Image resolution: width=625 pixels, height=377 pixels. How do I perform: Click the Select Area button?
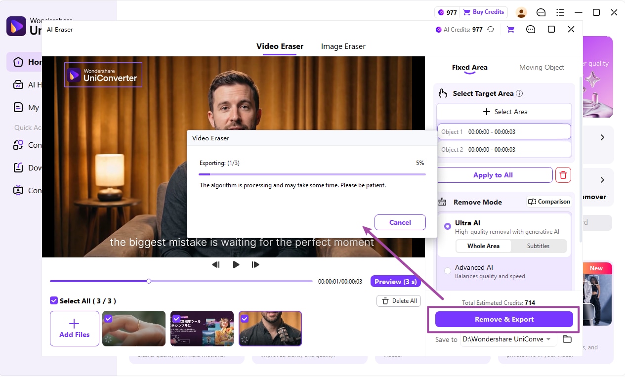coord(504,112)
